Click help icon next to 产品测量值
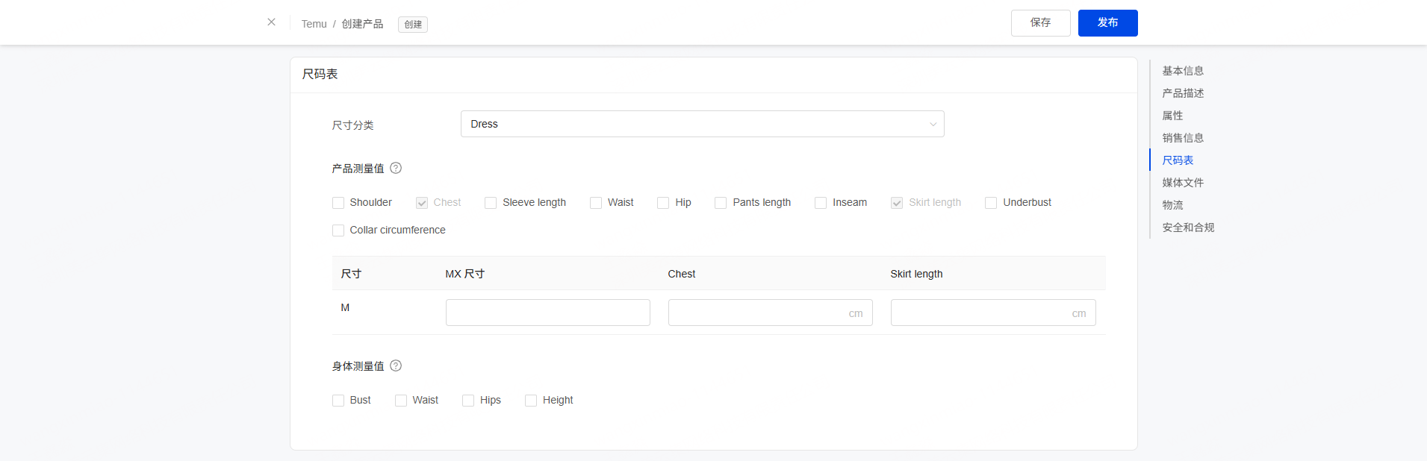Viewport: 1427px width, 461px height. pyautogui.click(x=396, y=169)
